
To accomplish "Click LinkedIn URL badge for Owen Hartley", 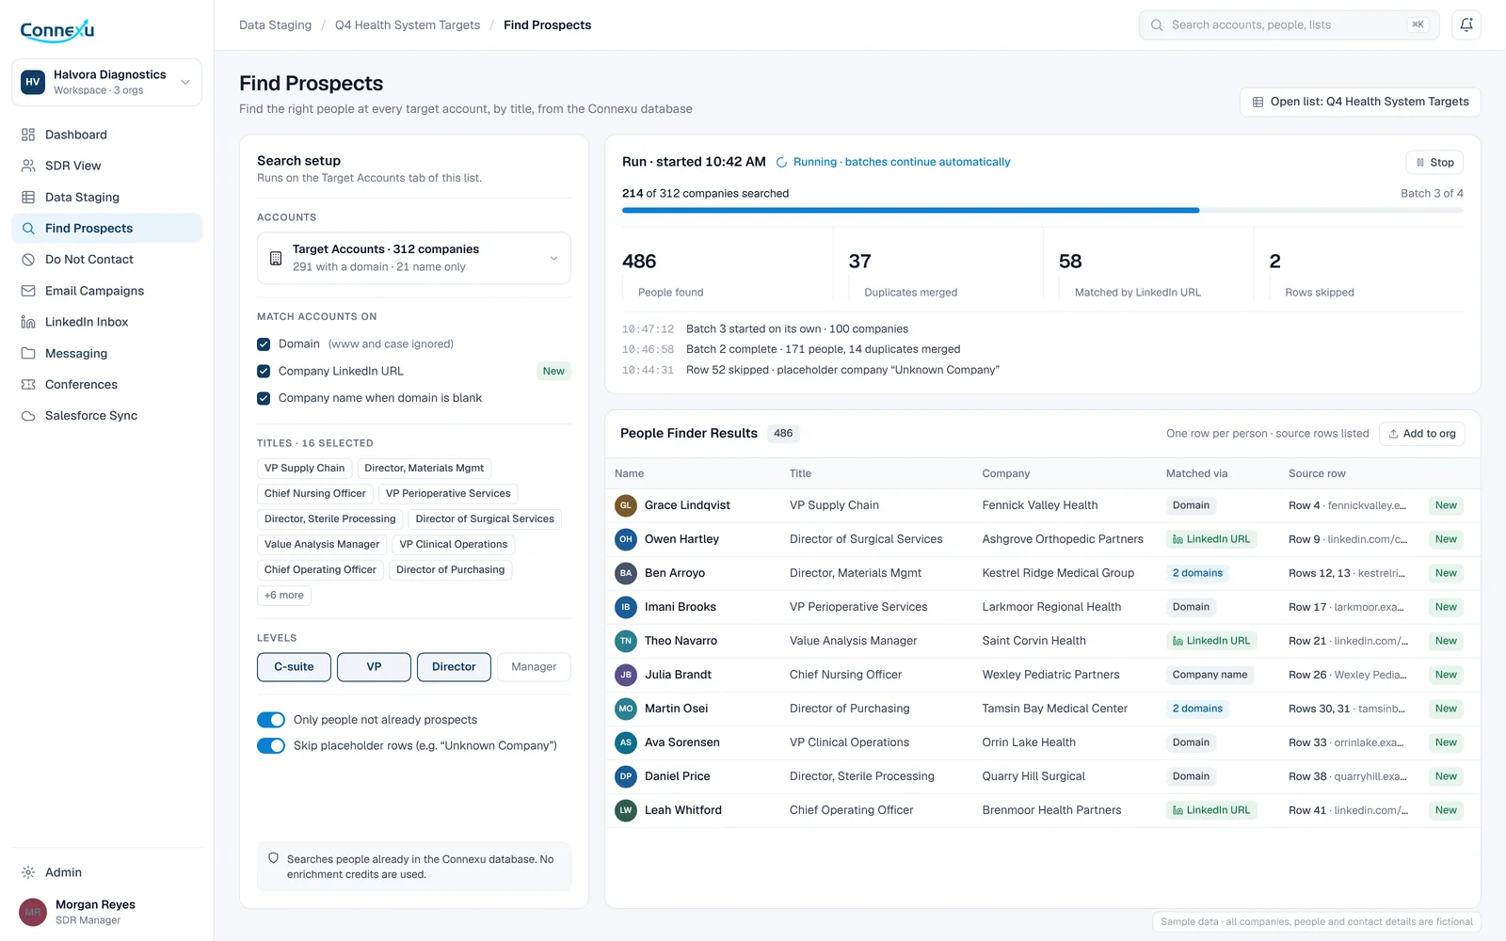I will (x=1210, y=539).
